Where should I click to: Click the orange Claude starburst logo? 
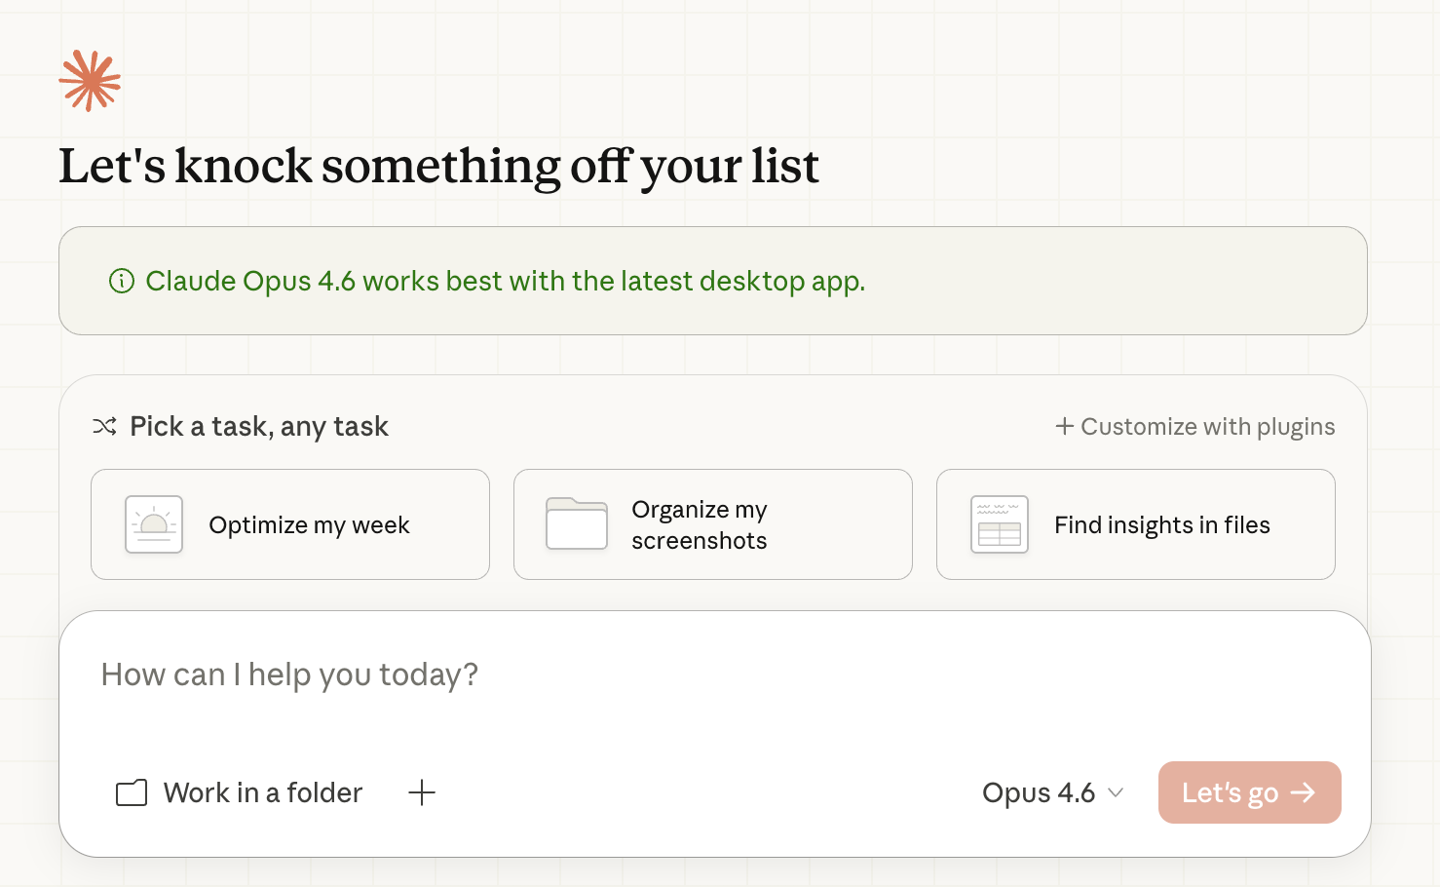[90, 81]
